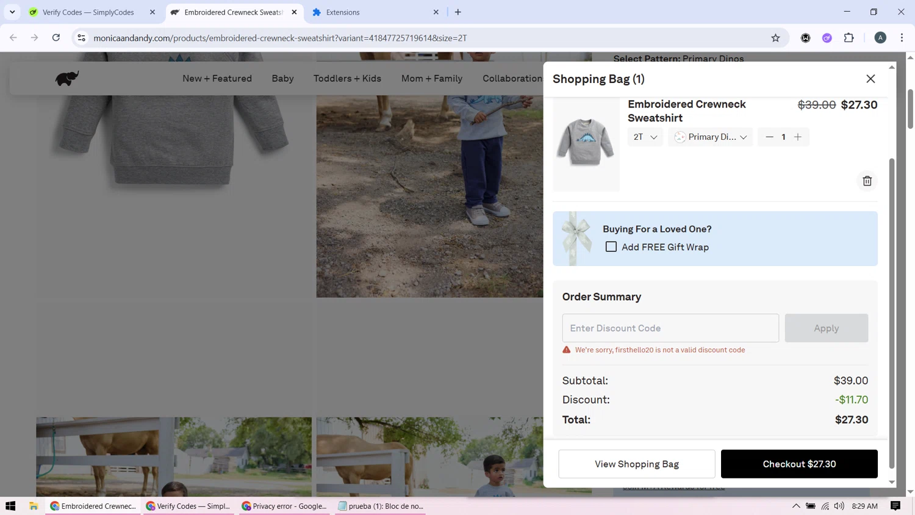Click the Order Summary heading
The width and height of the screenshot is (915, 515).
coord(601,297)
